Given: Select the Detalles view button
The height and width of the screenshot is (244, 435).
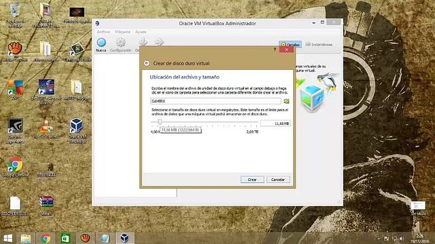Looking at the screenshot, I should (290, 44).
